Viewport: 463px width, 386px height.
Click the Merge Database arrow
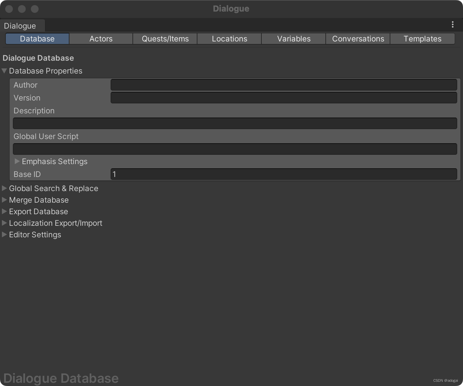click(5, 200)
